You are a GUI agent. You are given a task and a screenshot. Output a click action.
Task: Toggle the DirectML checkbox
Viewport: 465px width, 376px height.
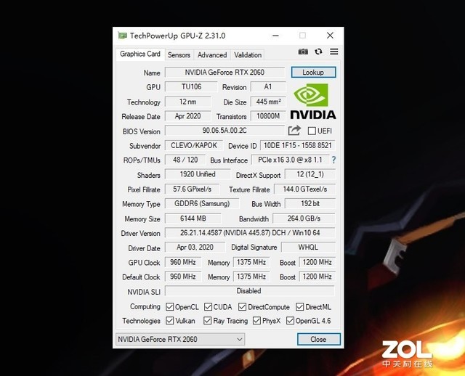pos(300,306)
